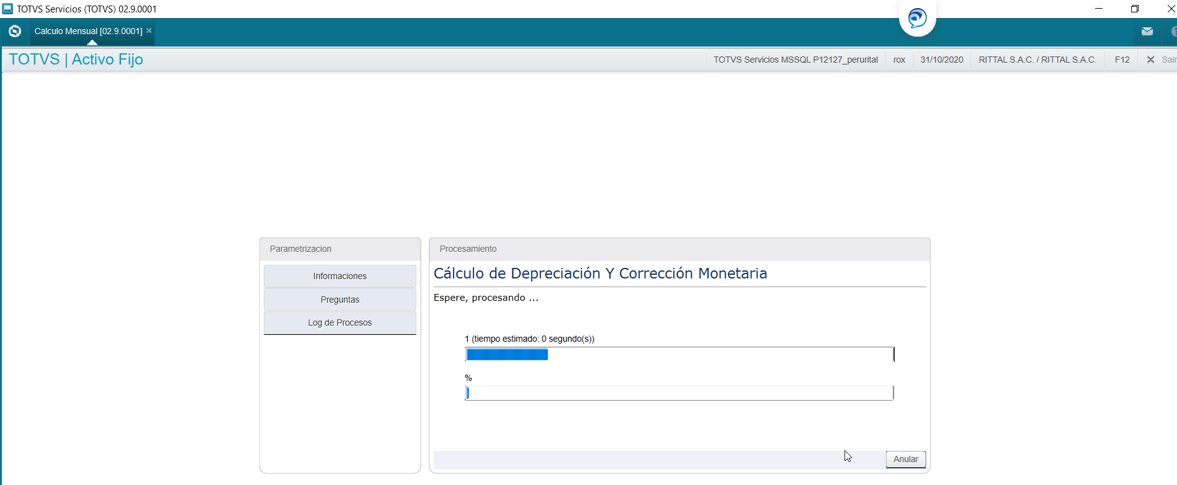Restore down the TOTVS Servicios window

1135,9
